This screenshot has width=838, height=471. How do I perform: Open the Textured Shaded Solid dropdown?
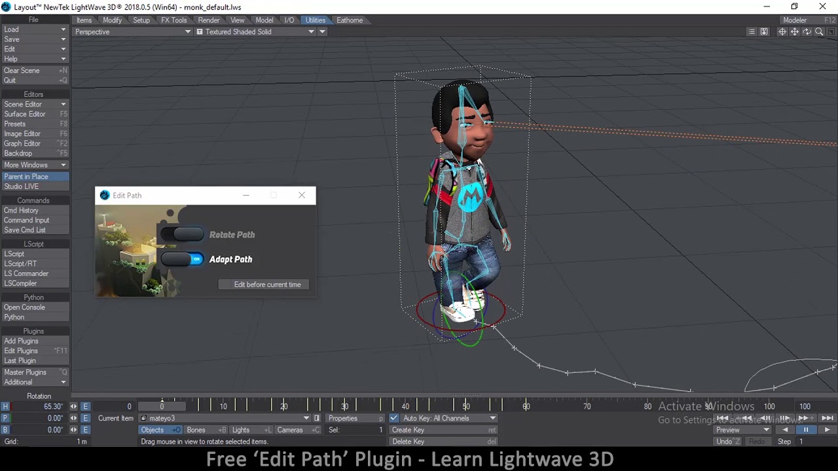click(x=255, y=32)
